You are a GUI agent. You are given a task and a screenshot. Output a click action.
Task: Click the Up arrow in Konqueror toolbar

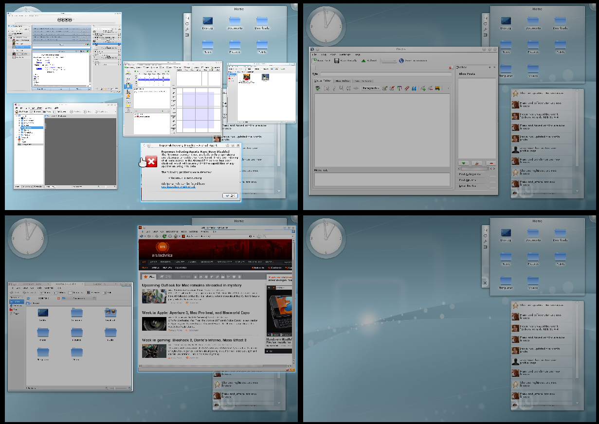tap(157, 236)
